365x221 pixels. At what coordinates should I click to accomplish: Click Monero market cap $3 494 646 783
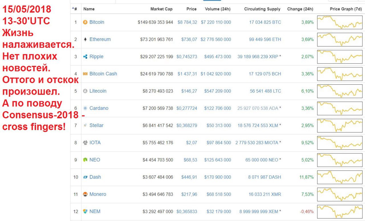(158, 194)
